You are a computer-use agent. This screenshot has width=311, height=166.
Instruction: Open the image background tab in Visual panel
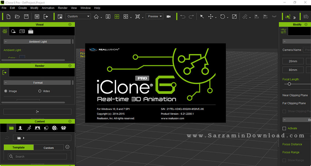point(22,31)
